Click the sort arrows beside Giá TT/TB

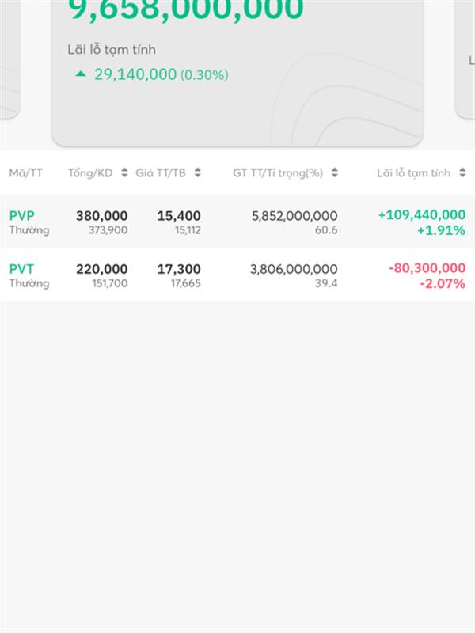tap(197, 173)
